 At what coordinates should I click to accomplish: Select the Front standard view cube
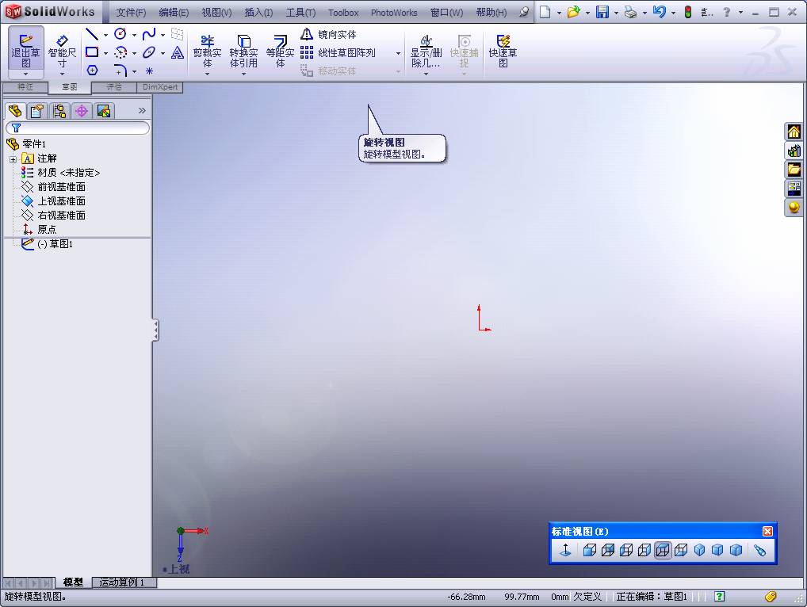pyautogui.click(x=590, y=550)
